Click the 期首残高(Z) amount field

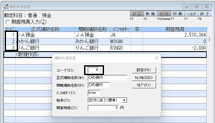pyautogui.click(x=103, y=108)
